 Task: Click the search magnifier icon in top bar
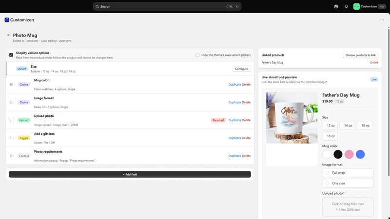tap(97, 6)
